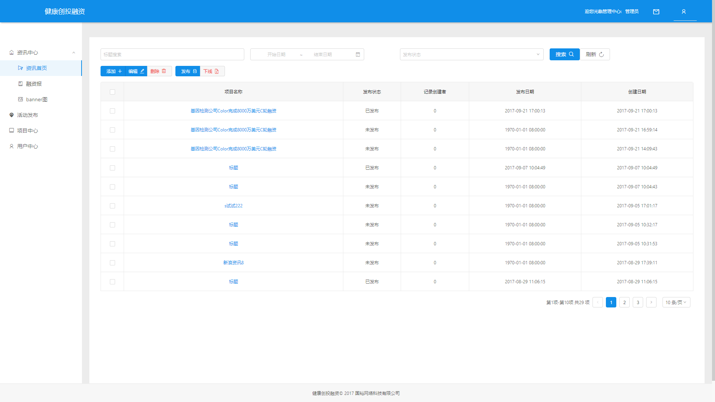Image resolution: width=715 pixels, height=402 pixels.
Task: Check the checkbox for s试试222 row
Action: pos(112,206)
